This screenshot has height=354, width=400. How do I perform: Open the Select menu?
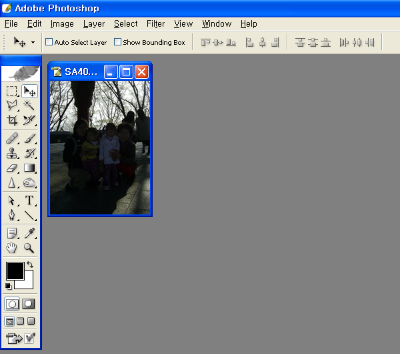coord(125,24)
